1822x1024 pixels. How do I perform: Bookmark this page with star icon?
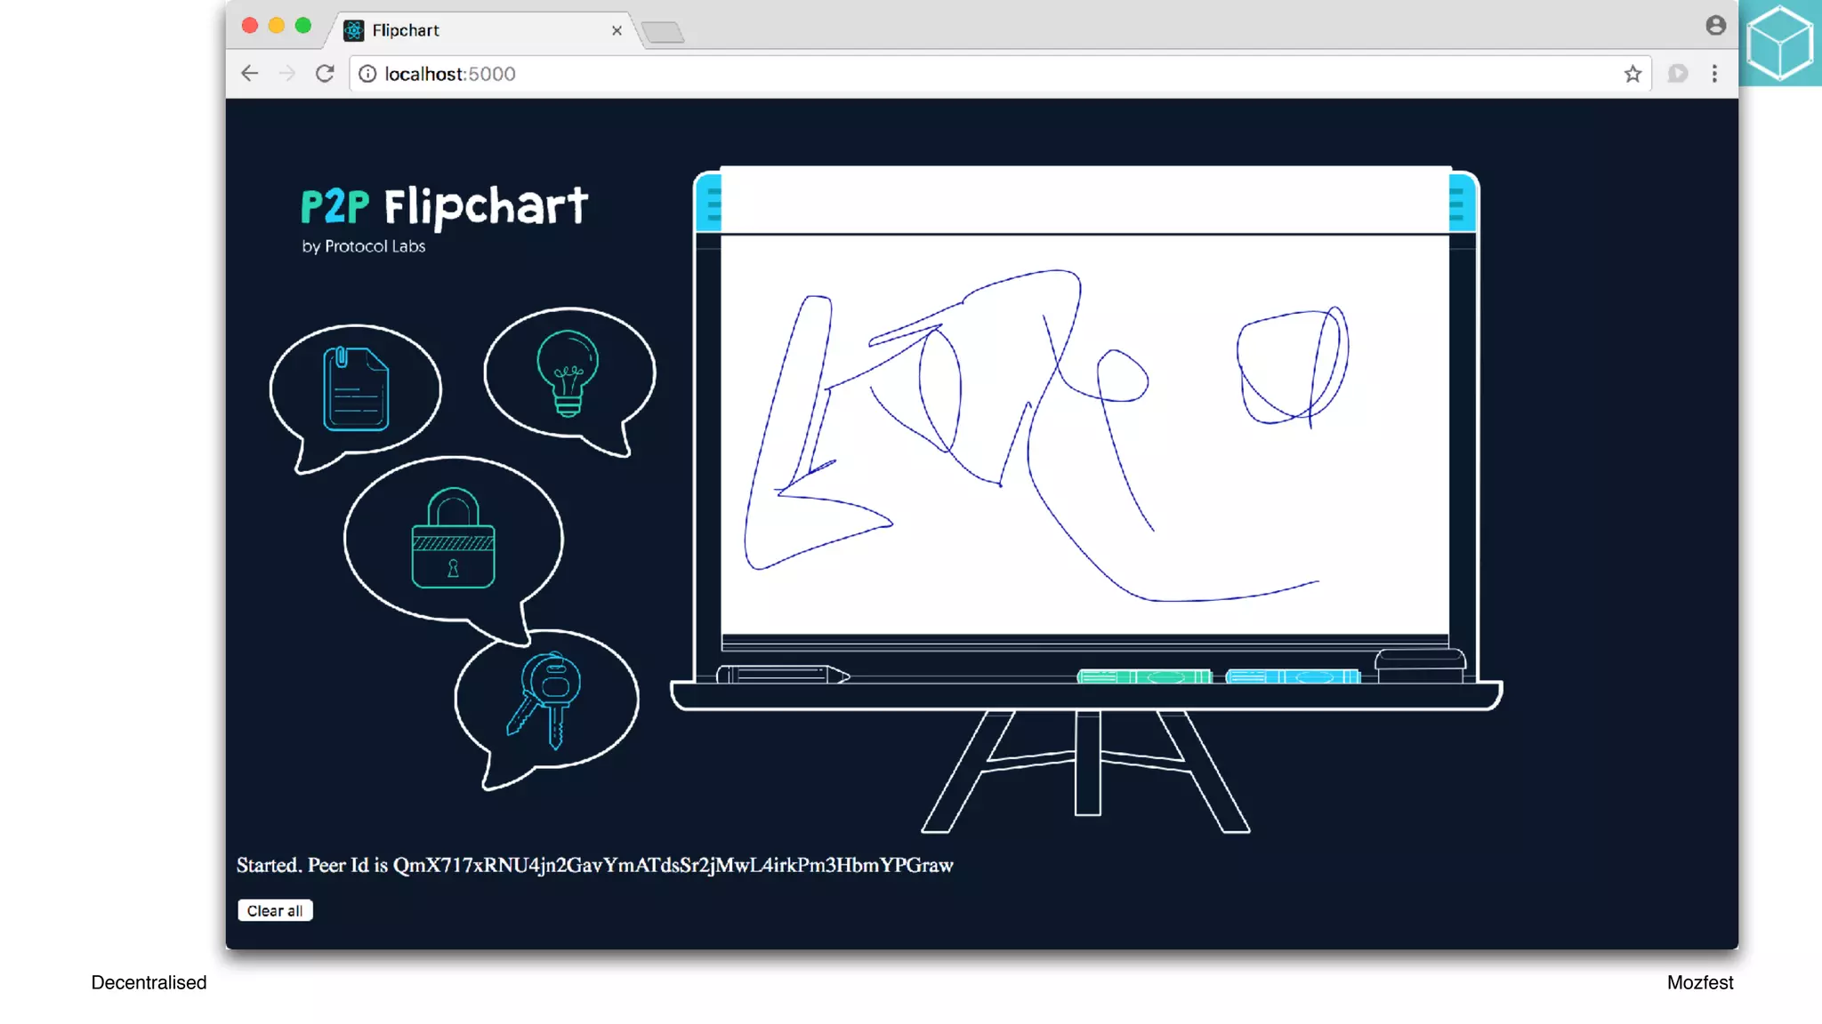[1632, 74]
